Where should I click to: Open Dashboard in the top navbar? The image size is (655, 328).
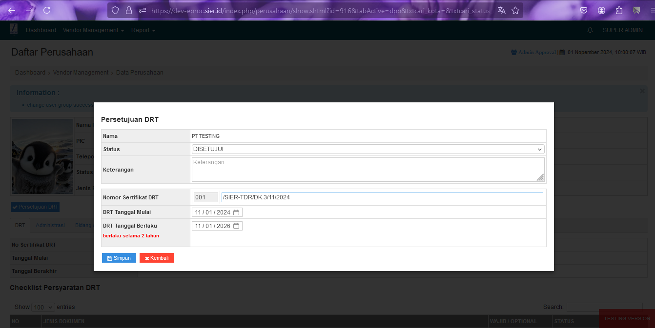point(41,30)
